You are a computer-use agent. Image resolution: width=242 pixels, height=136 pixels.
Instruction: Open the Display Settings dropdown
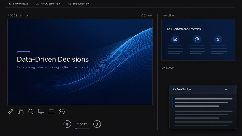click(48, 4)
